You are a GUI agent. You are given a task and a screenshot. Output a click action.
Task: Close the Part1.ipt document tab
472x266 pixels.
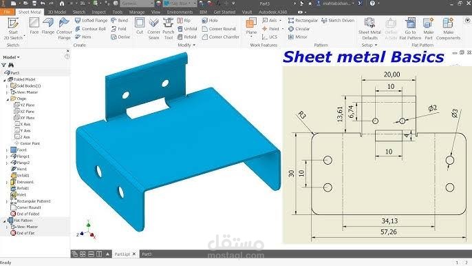pos(134,254)
